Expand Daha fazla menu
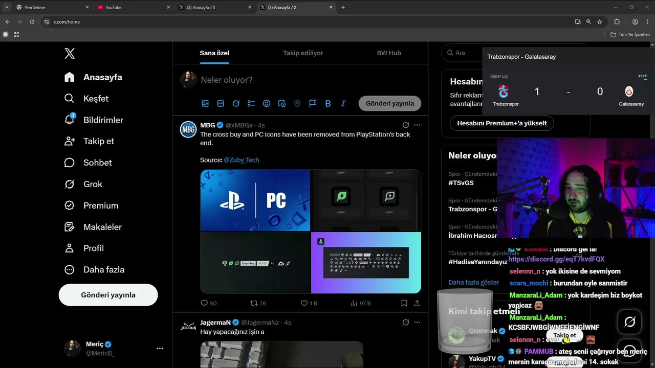 coord(94,269)
